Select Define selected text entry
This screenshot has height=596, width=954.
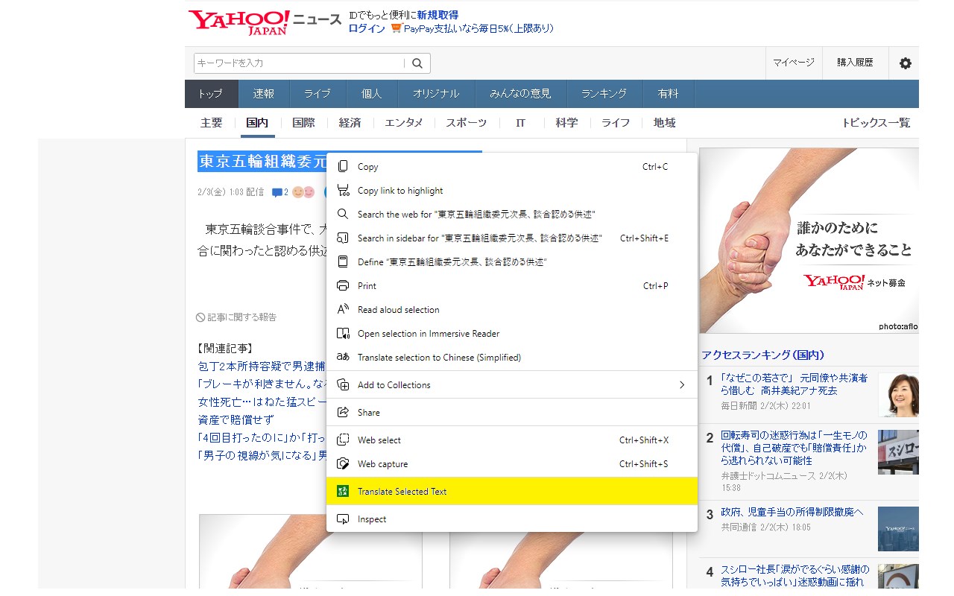click(512, 262)
